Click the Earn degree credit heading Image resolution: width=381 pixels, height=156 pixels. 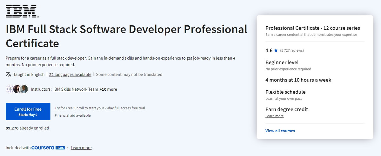click(287, 109)
